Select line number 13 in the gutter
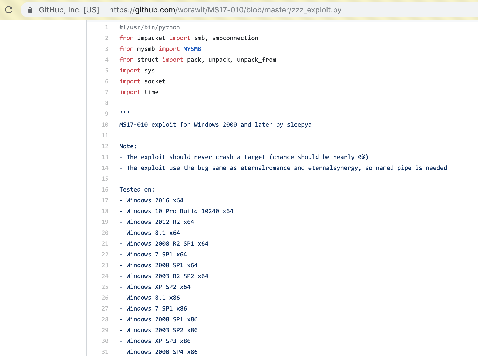 tap(105, 157)
